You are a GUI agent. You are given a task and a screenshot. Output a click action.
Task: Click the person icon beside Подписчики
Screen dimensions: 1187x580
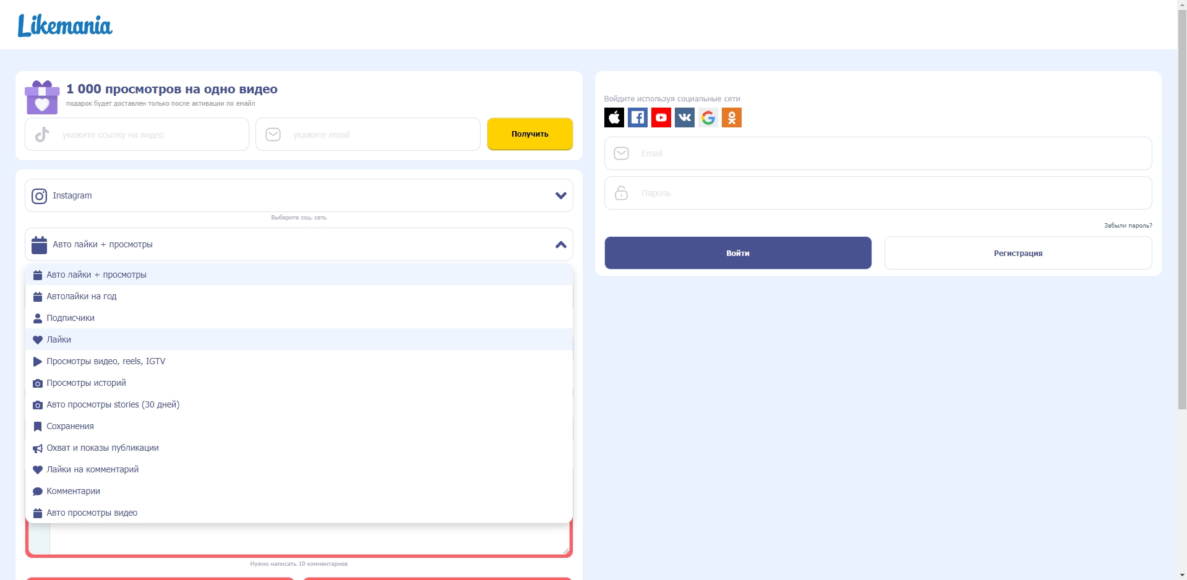(x=38, y=318)
